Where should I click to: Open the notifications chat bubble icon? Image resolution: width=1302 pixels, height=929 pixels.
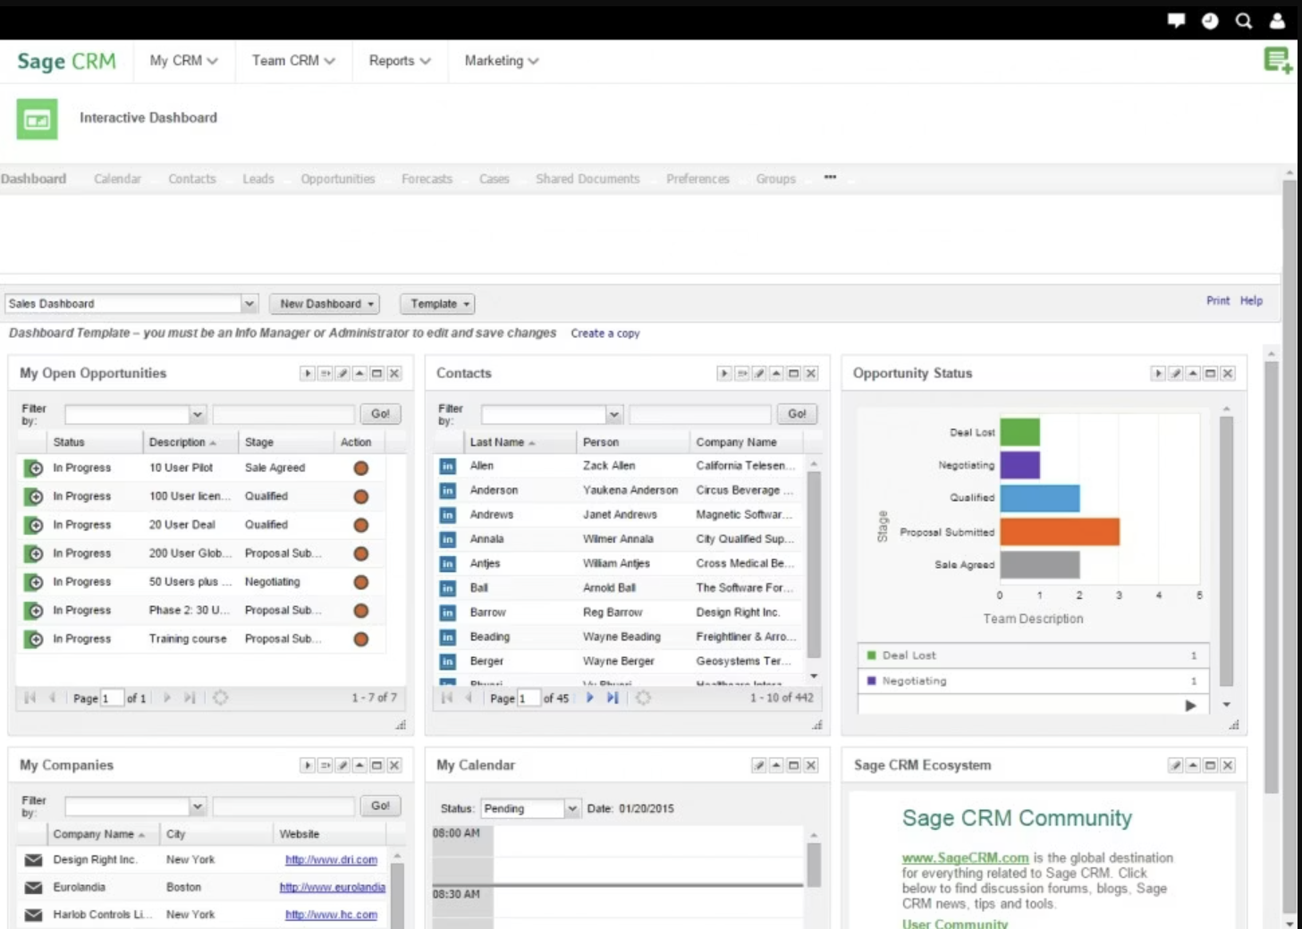click(1176, 21)
